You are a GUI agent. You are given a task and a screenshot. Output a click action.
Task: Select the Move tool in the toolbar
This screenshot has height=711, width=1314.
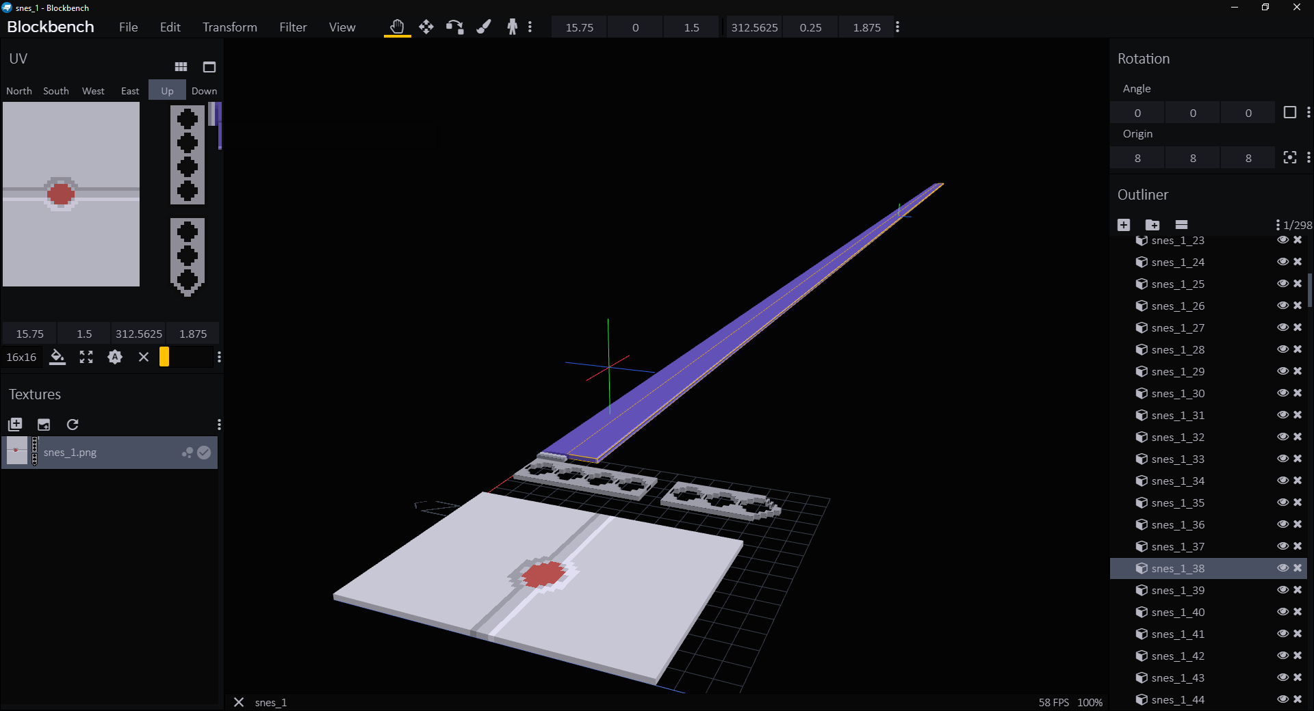click(426, 27)
